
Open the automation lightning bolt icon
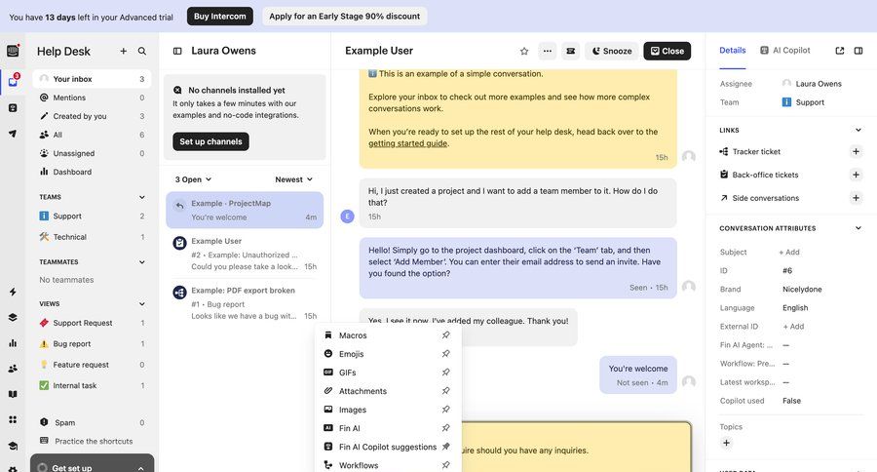click(13, 292)
